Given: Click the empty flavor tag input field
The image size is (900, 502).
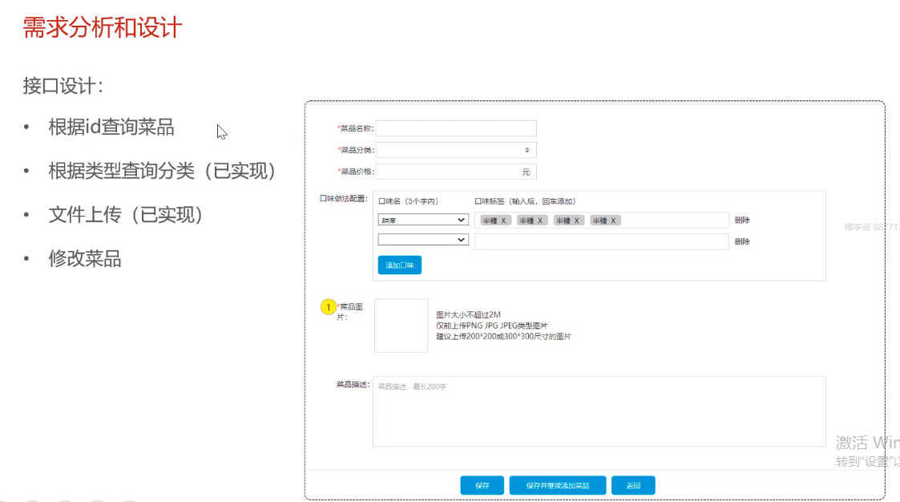Looking at the screenshot, I should pos(602,241).
